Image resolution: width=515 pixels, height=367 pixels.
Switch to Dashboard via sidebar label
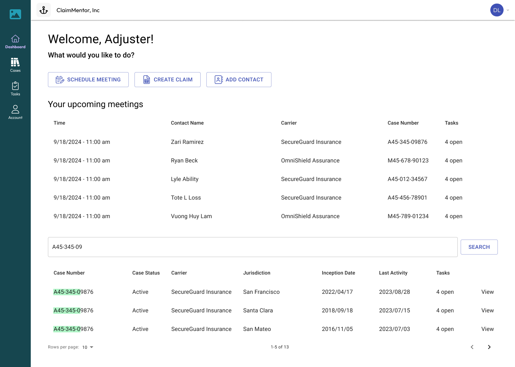(x=15, y=47)
